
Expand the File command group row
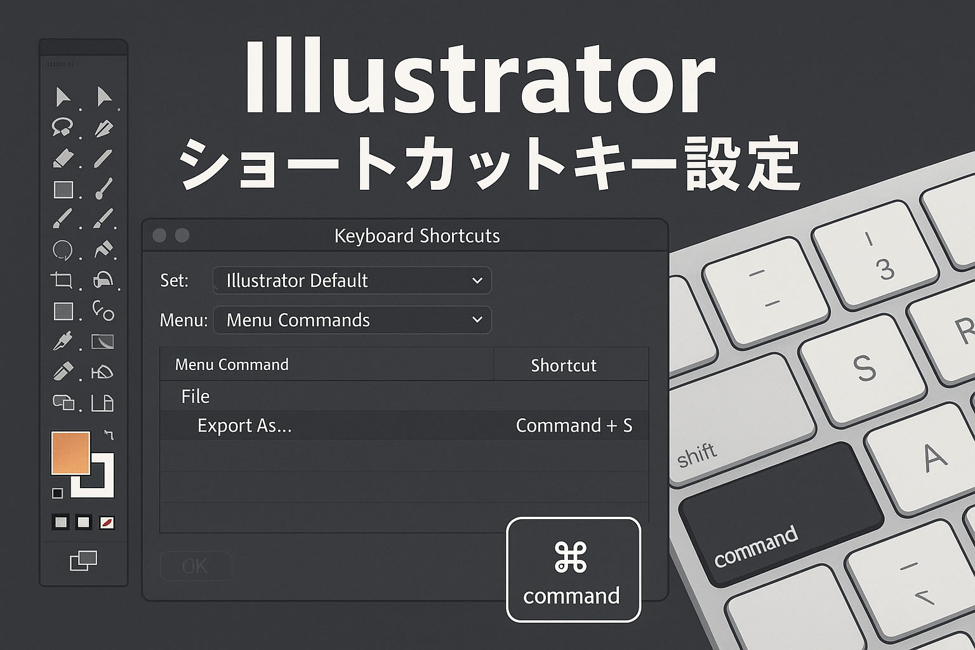404,396
